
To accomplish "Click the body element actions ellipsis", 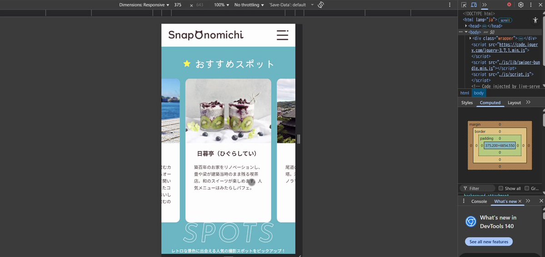I will 460,32.
